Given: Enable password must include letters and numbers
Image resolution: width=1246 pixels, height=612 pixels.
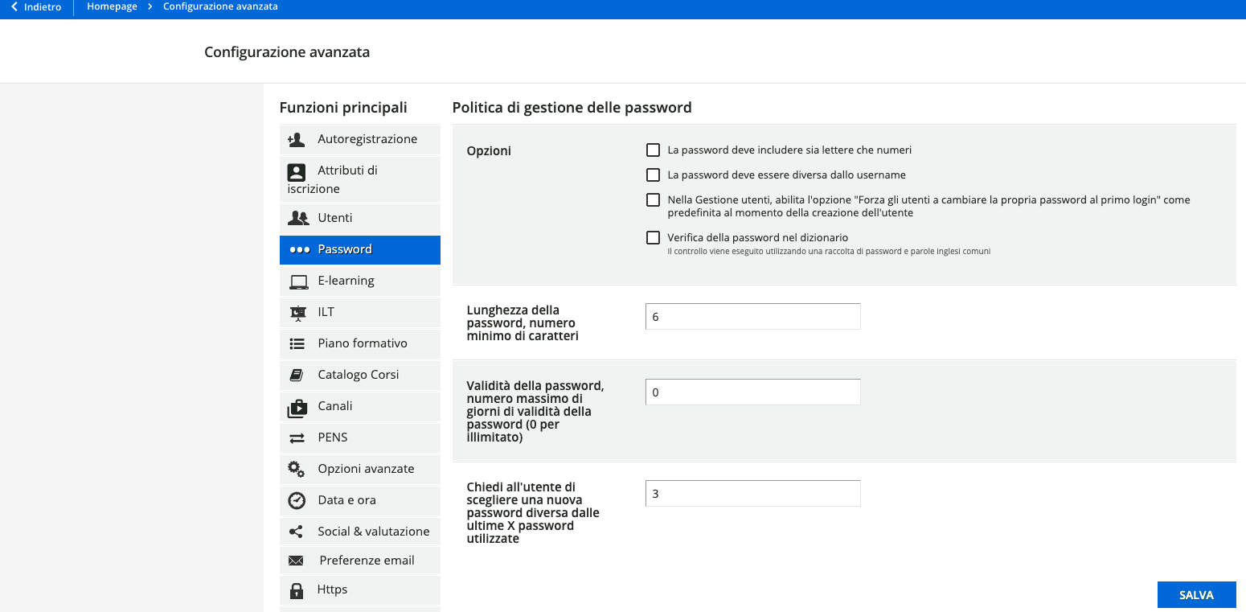Looking at the screenshot, I should (653, 150).
